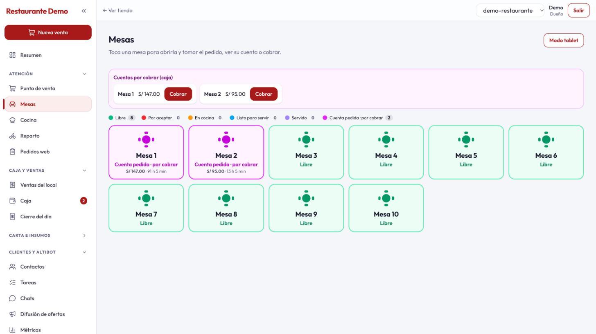The image size is (596, 334).
Task: Open Cocina via its chef hat icon
Action: (x=12, y=120)
